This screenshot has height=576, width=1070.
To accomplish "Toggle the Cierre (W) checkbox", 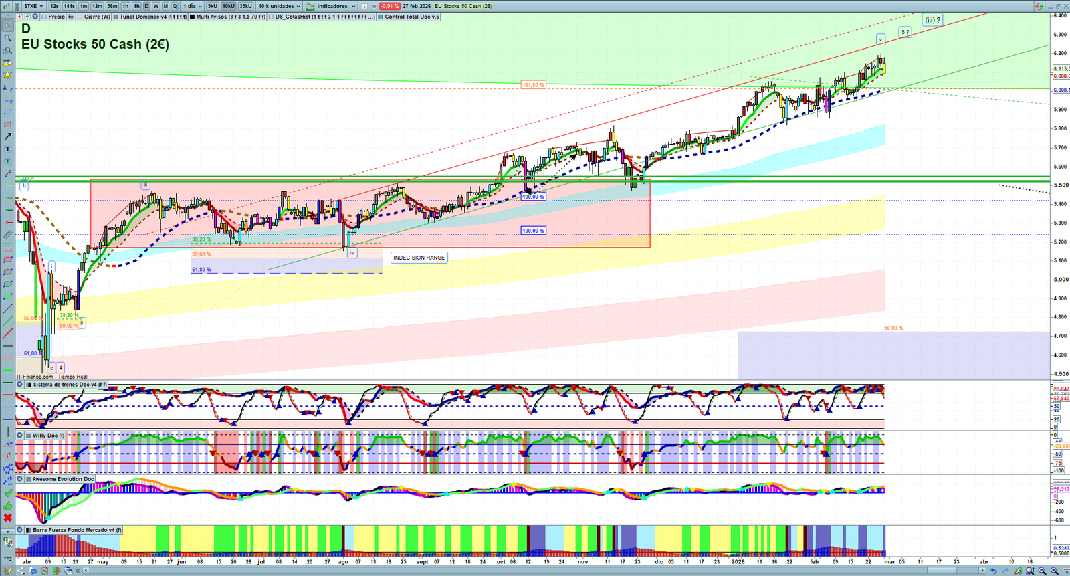I will click(x=80, y=17).
